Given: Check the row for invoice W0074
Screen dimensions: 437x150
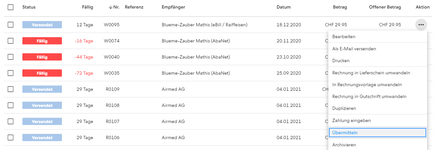Looking at the screenshot, I should 11,41.
